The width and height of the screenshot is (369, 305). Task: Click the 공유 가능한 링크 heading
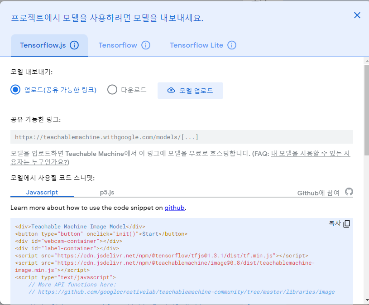[x=35, y=119]
